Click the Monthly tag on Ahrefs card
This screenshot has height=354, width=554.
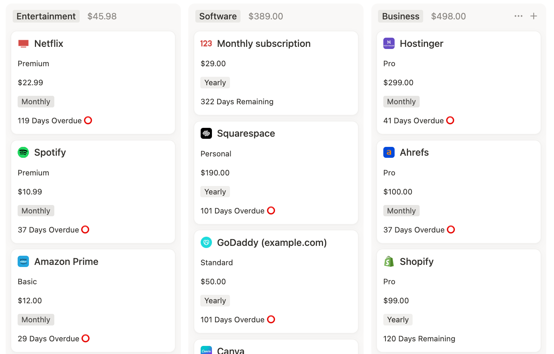click(x=401, y=211)
